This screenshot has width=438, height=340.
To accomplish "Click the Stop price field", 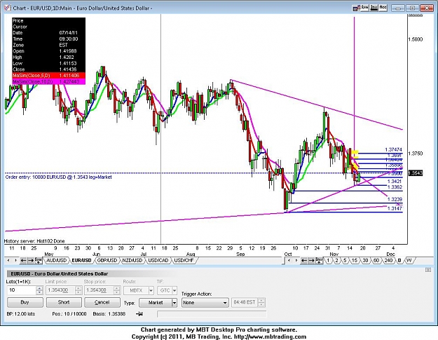I will [100, 290].
